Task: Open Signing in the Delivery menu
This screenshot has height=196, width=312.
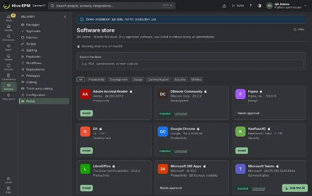Action: coord(44,50)
